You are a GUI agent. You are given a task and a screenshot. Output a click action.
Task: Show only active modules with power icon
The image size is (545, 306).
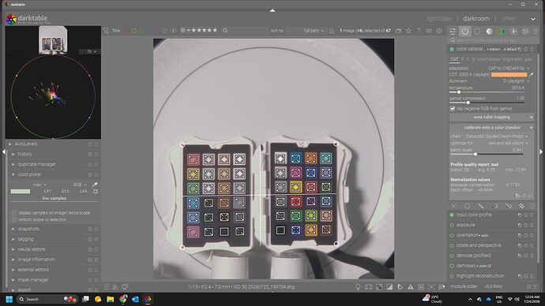(465, 32)
